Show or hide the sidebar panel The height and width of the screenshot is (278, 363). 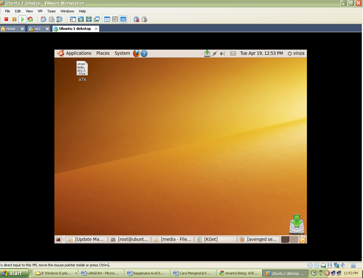(73, 19)
